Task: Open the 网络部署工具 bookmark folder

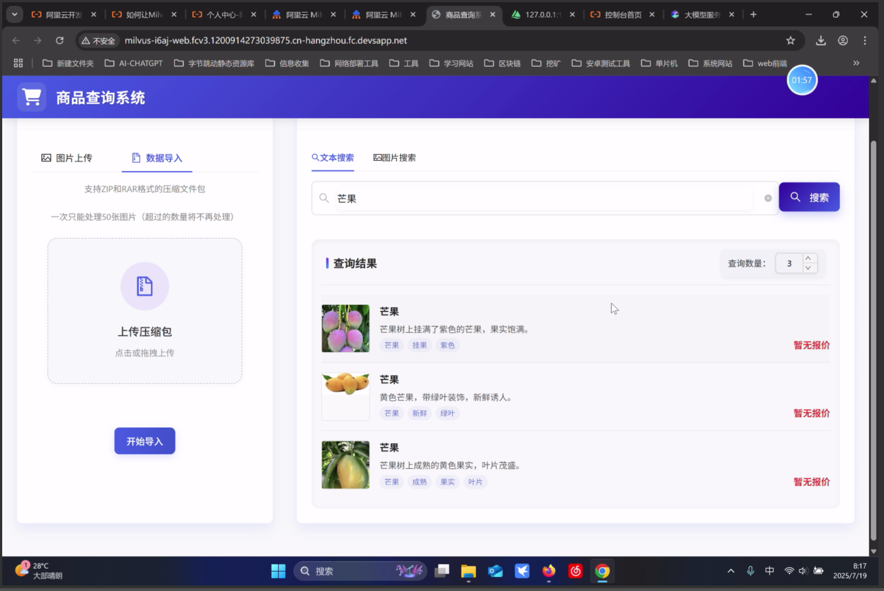Action: pyautogui.click(x=349, y=63)
